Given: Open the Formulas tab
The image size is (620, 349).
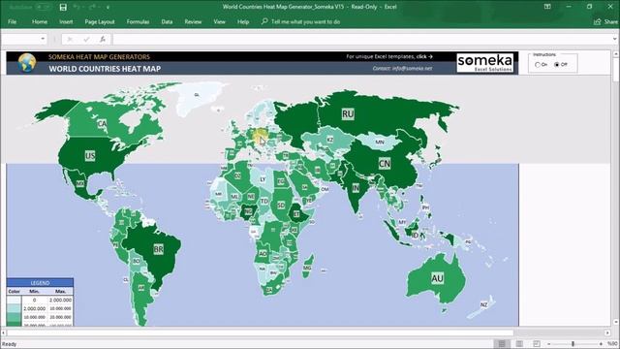Looking at the screenshot, I should tap(138, 21).
